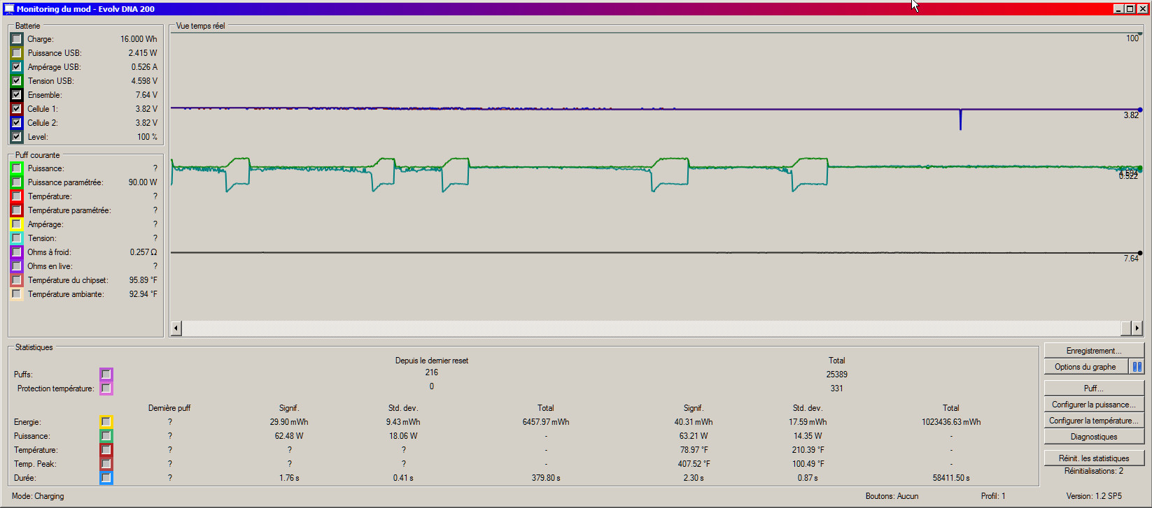Open the Enregistrement dialog
Image resolution: width=1152 pixels, height=508 pixels.
coord(1093,351)
